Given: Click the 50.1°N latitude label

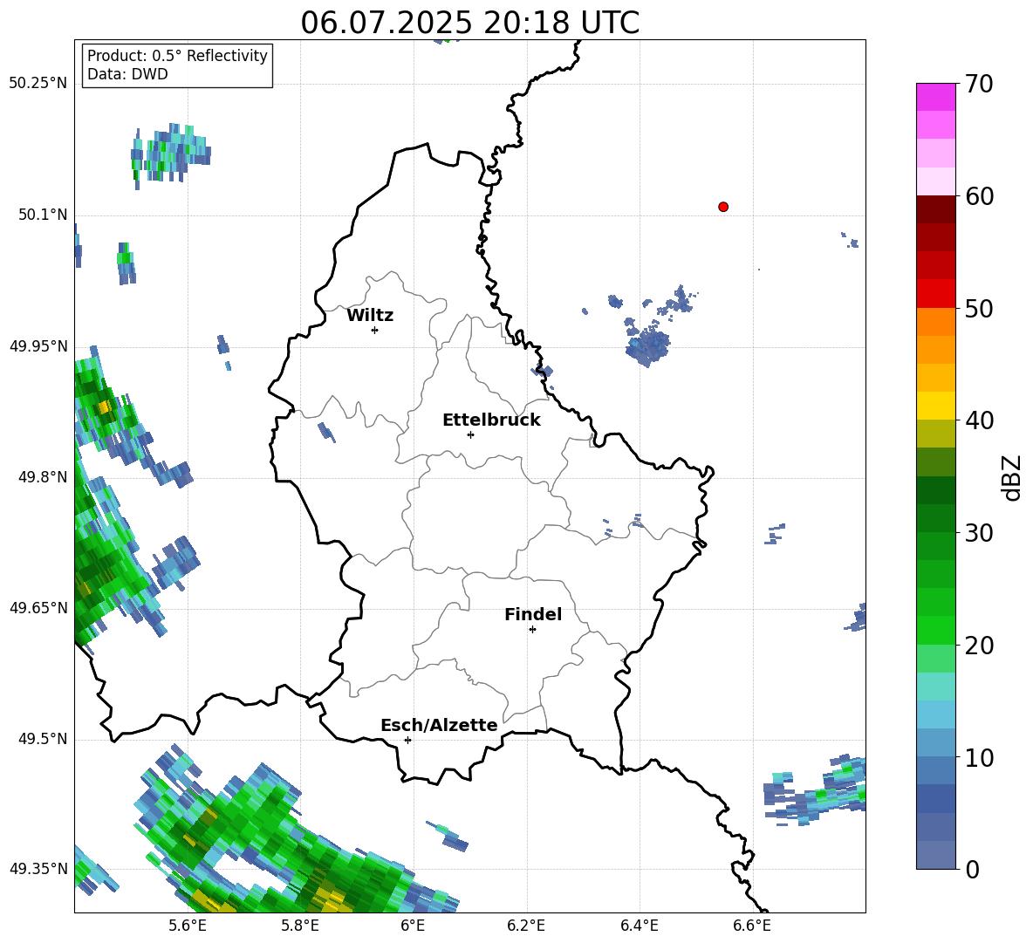Looking at the screenshot, I should (42, 215).
